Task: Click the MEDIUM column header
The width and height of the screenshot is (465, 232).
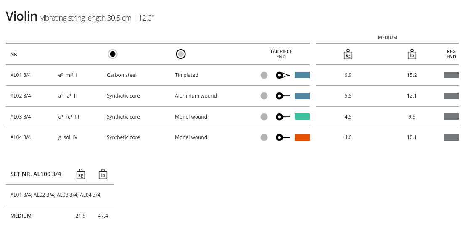Action: tap(387, 37)
